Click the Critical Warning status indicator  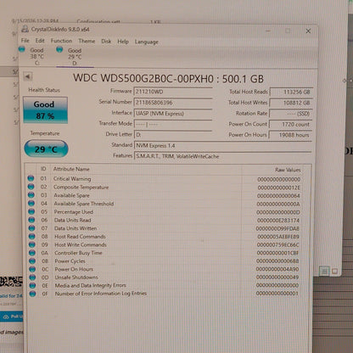click(x=31, y=178)
